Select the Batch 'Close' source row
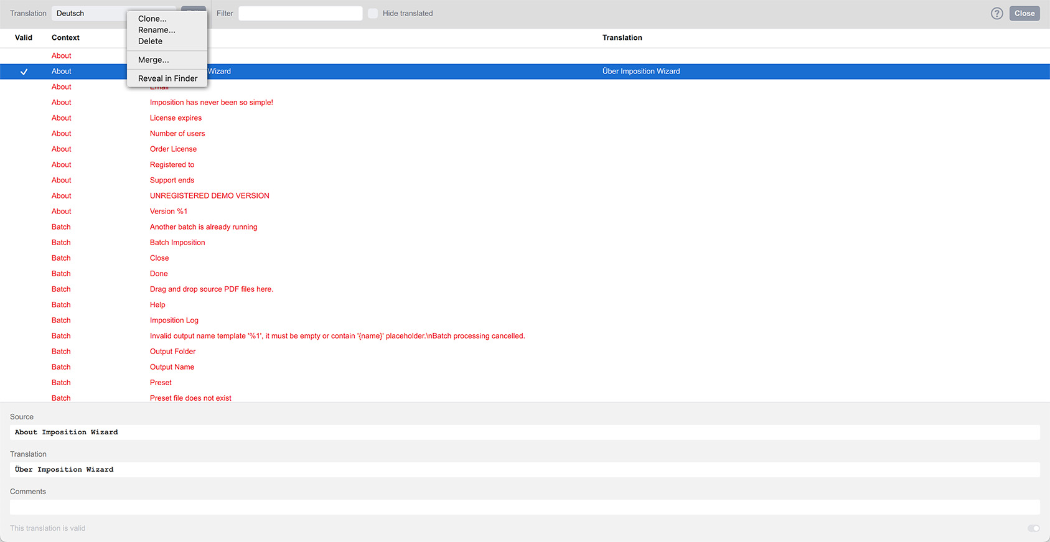Image resolution: width=1050 pixels, height=542 pixels. (525, 258)
